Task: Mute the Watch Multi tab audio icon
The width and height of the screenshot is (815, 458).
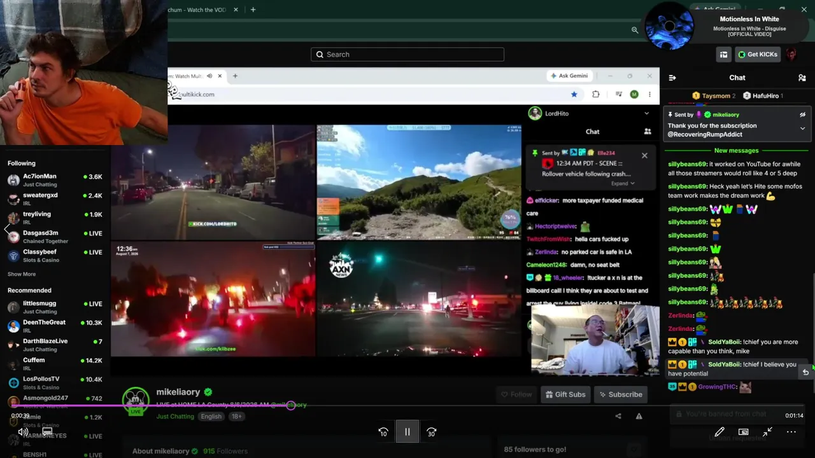Action: click(209, 76)
